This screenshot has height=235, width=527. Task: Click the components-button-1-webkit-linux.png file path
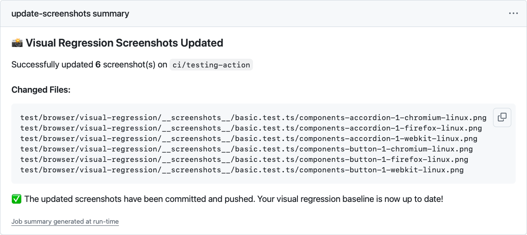point(242,170)
